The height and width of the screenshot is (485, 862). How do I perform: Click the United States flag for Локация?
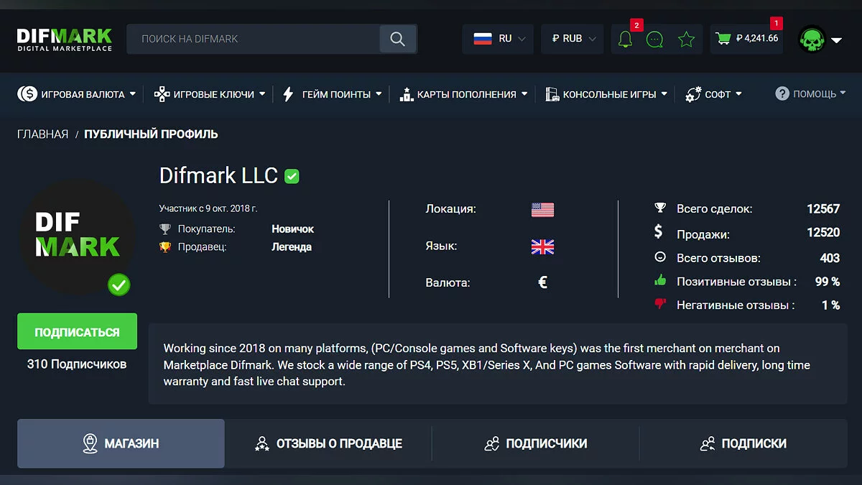tap(542, 210)
